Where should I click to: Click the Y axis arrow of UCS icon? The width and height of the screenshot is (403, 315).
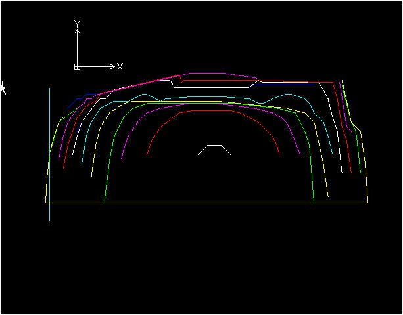click(x=77, y=31)
